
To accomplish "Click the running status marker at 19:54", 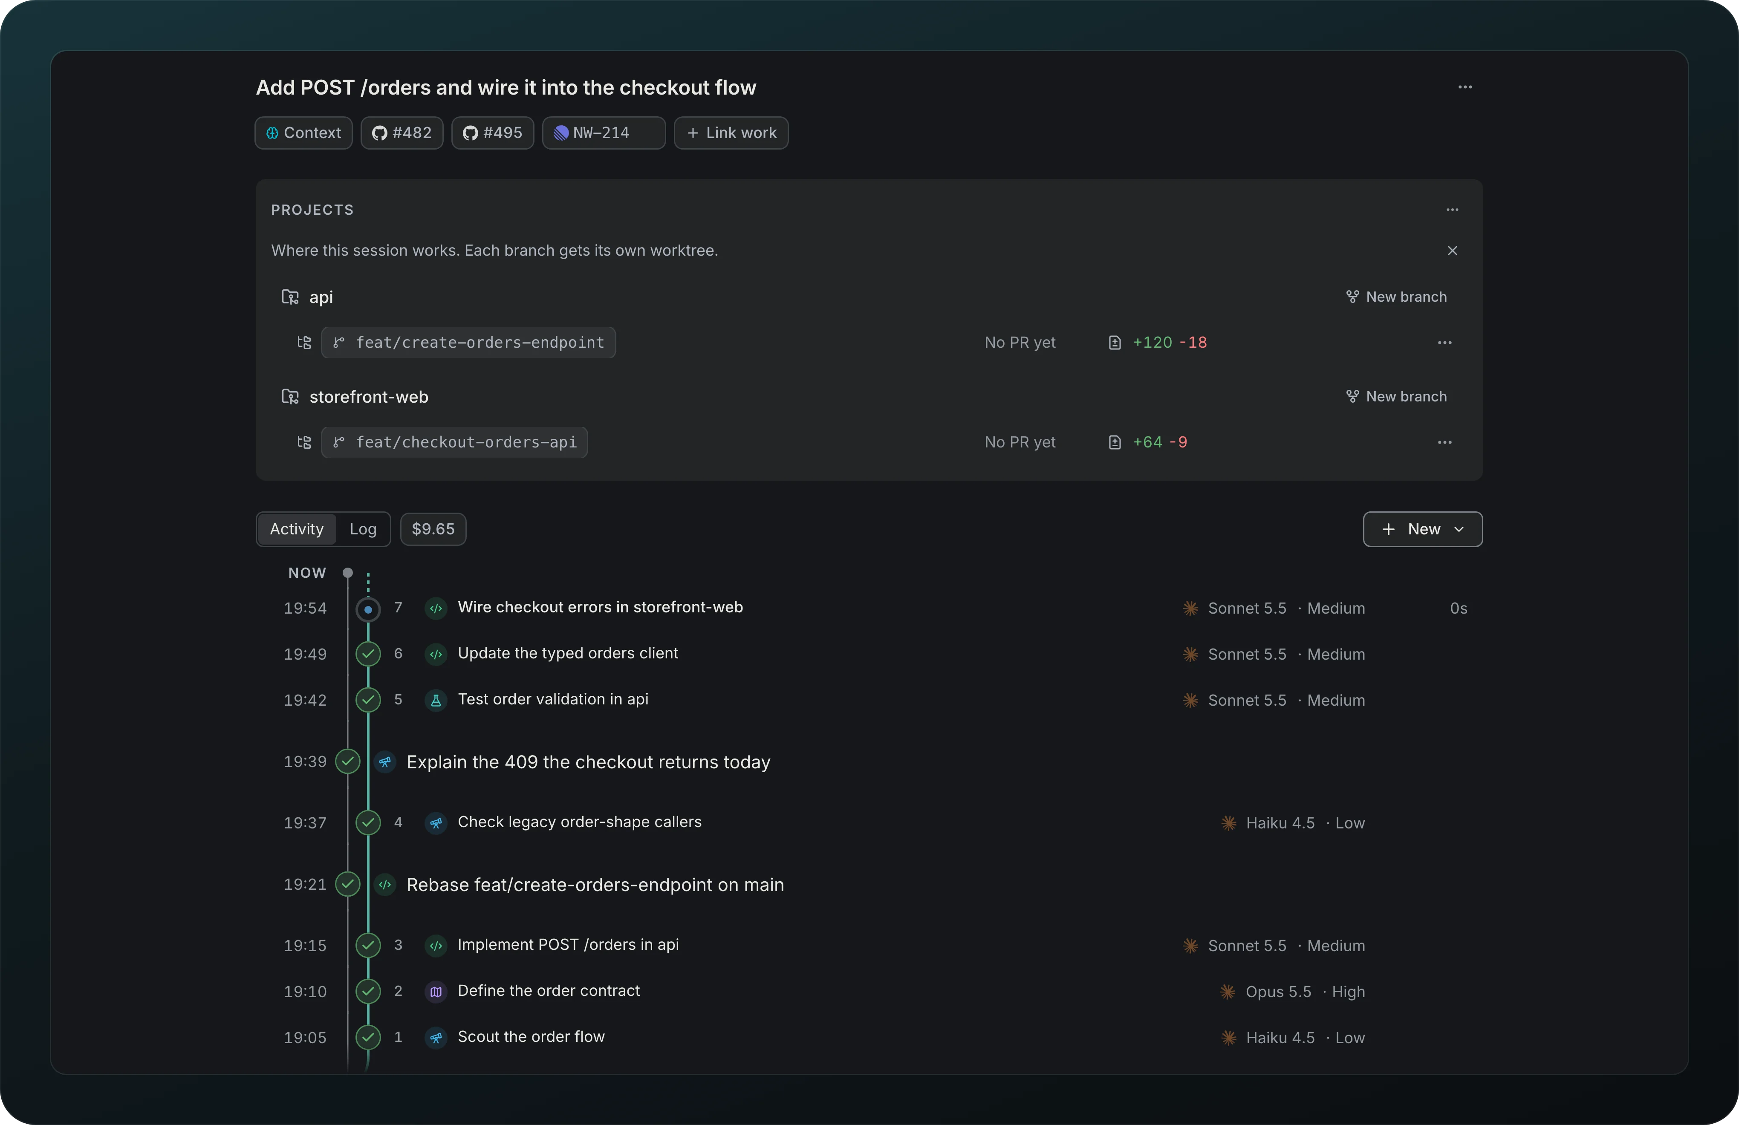I will (368, 609).
